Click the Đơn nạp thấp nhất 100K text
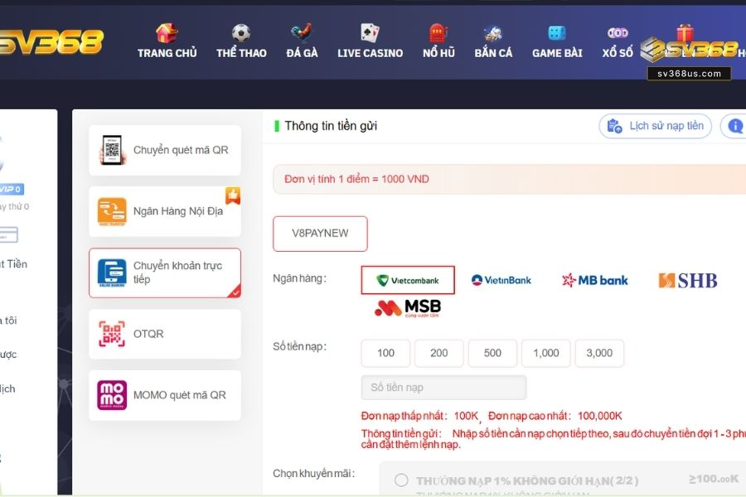 (419, 416)
